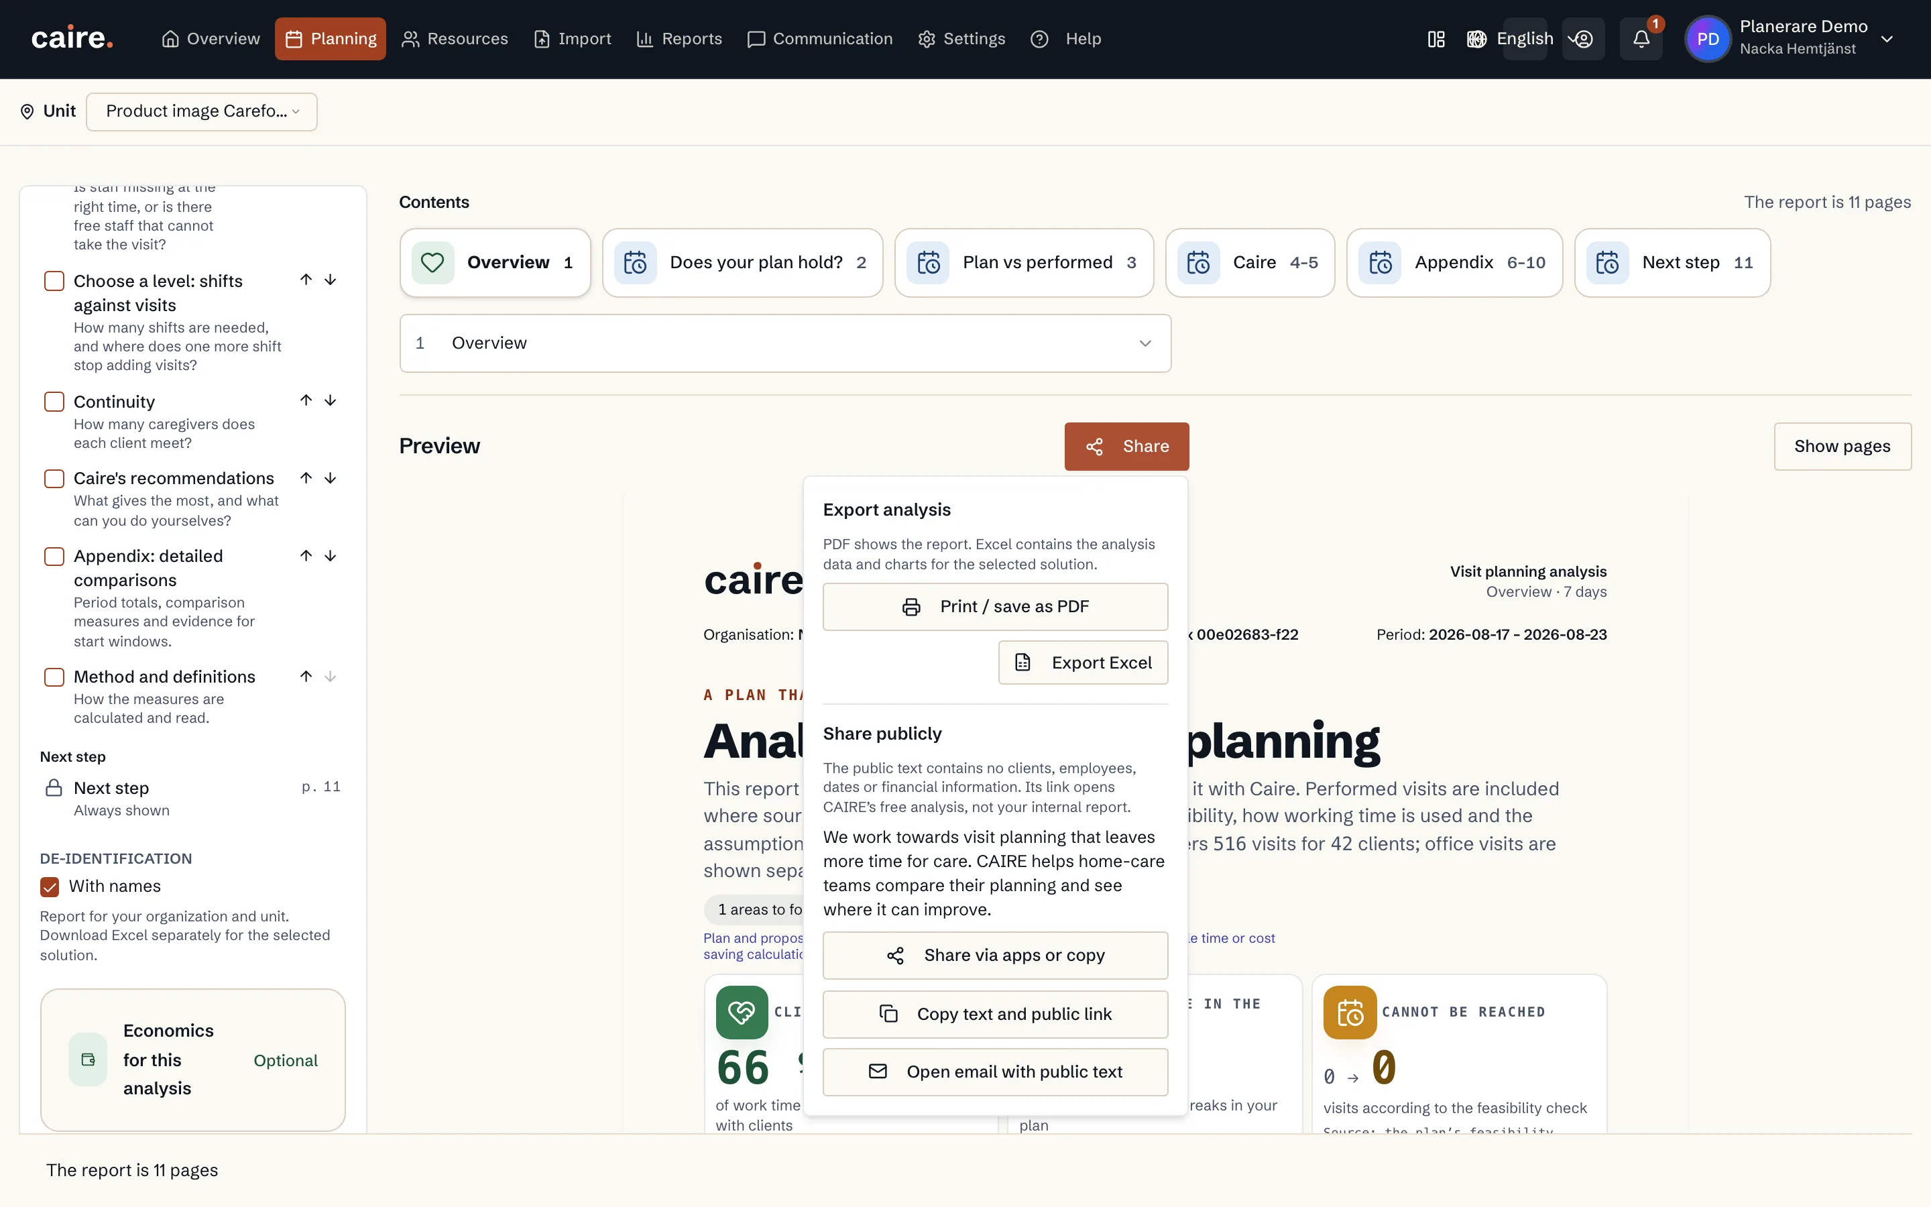Click the English language button
This screenshot has height=1207, width=1931.
tap(1525, 39)
